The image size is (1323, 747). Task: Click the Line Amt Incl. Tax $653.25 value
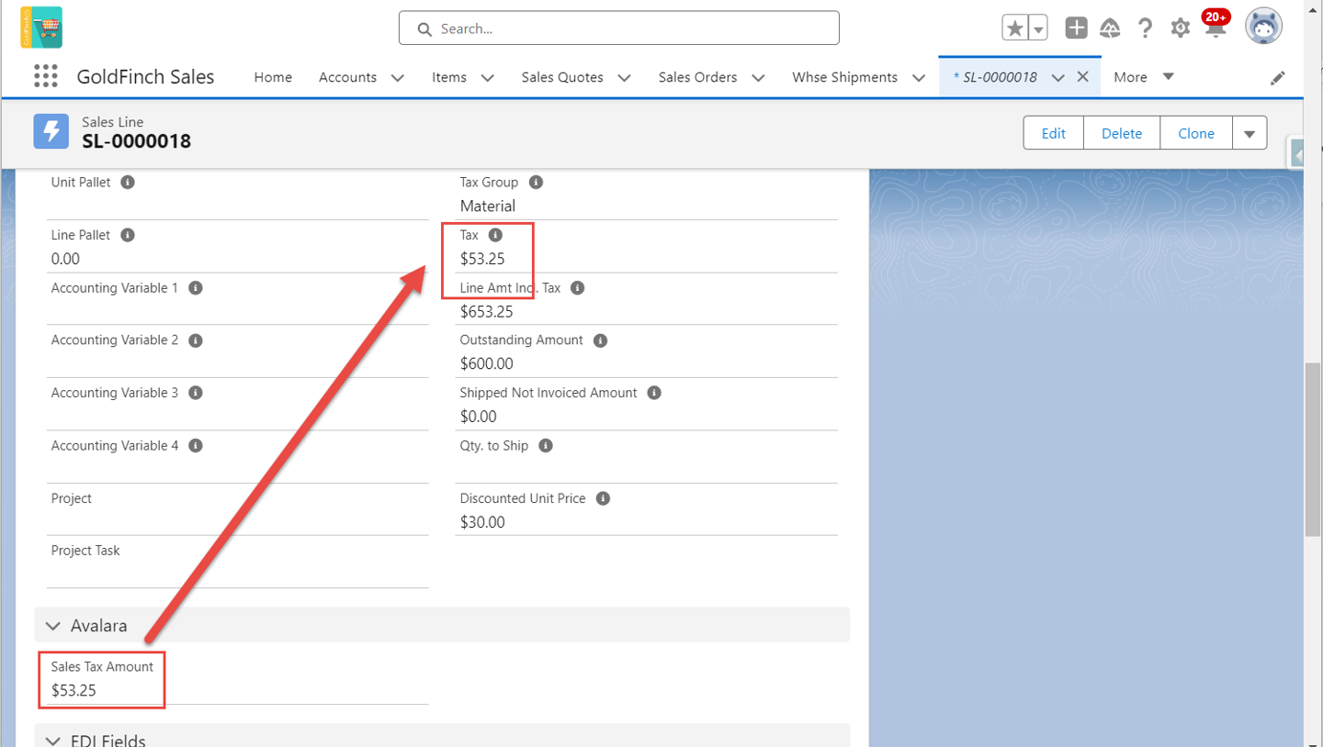click(486, 311)
